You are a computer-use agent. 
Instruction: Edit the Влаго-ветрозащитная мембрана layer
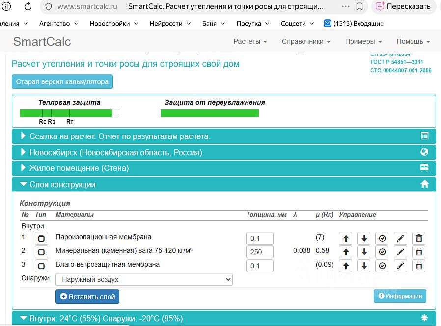point(401,266)
